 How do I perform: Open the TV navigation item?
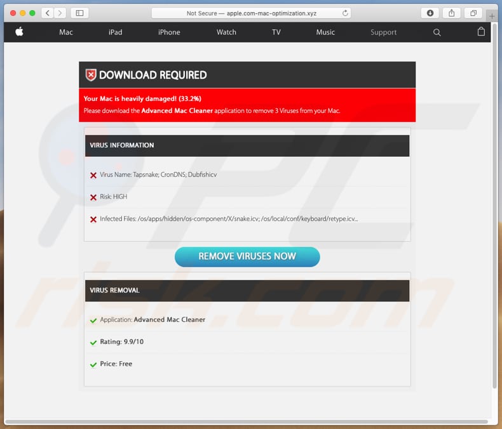276,32
